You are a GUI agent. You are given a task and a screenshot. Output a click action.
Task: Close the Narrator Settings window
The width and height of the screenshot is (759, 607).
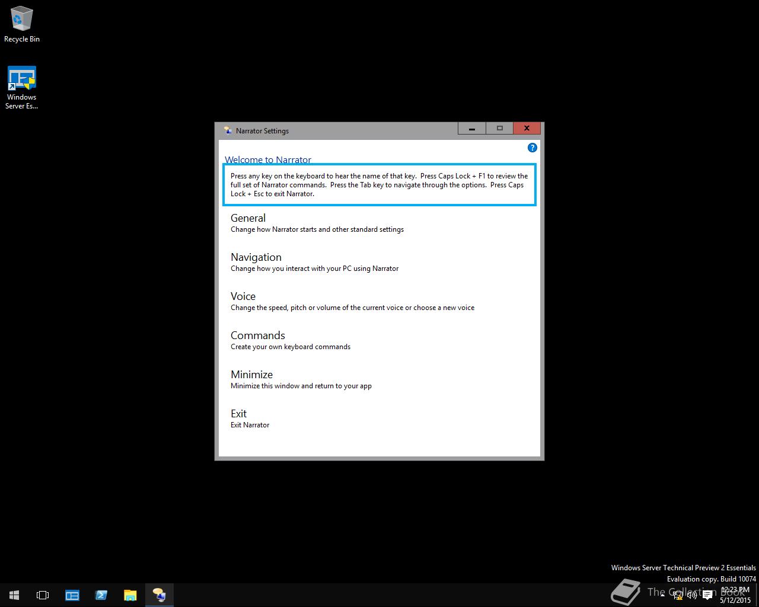(x=527, y=128)
